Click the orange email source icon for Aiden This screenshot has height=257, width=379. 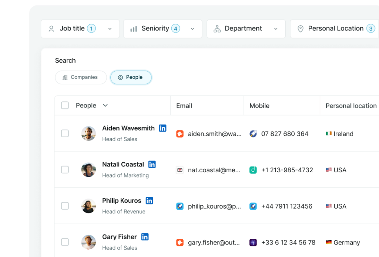click(x=180, y=134)
